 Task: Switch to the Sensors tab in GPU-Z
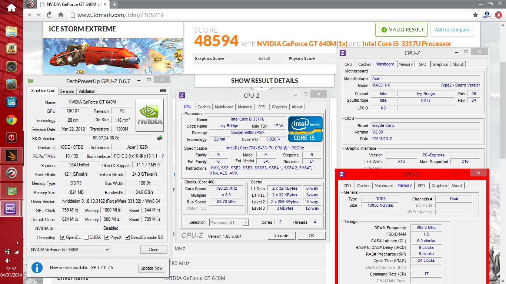[x=67, y=91]
